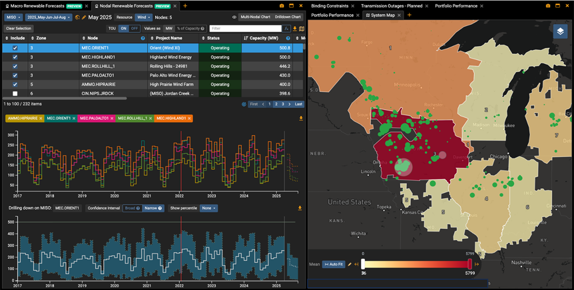This screenshot has height=290, width=574.
Task: Click the formula fx icon beside Filter
Action: tap(287, 28)
